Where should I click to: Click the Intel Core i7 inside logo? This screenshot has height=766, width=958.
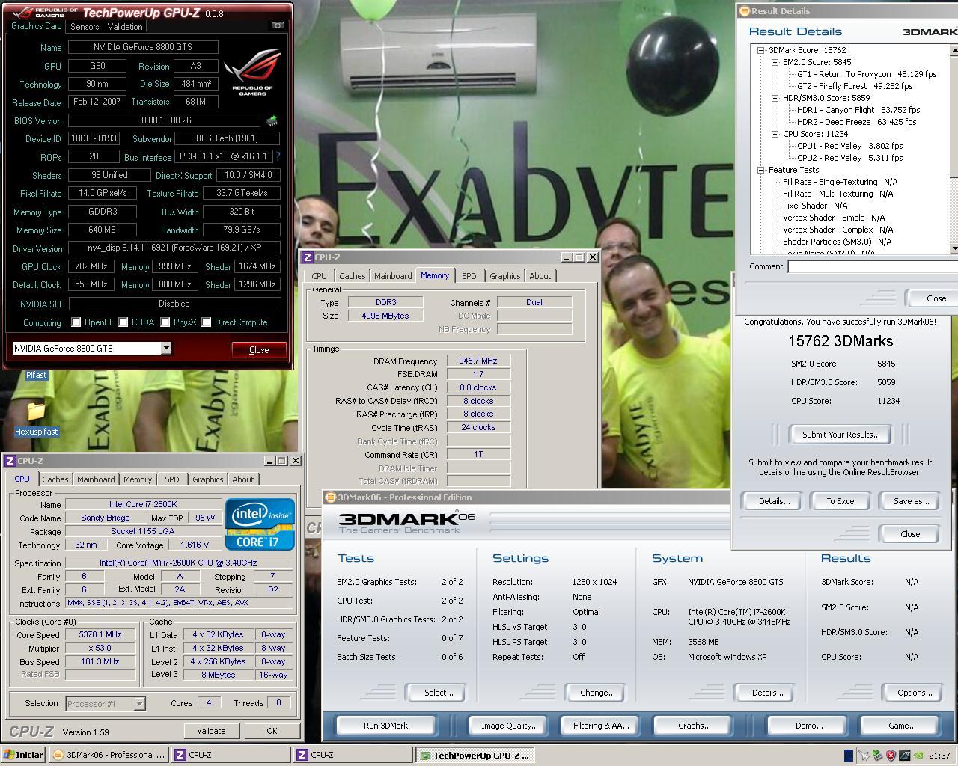[x=260, y=524]
